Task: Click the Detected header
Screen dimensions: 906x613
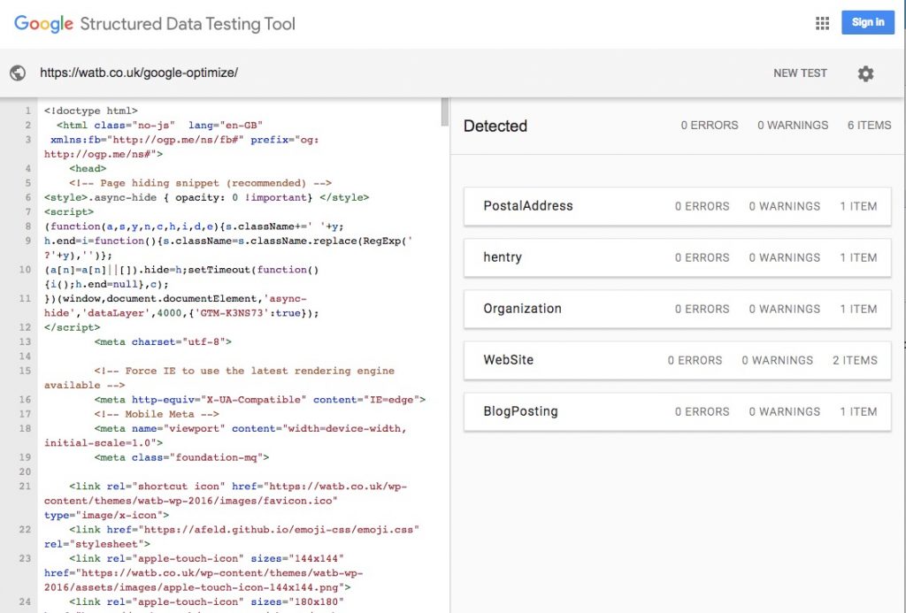Action: 495,126
